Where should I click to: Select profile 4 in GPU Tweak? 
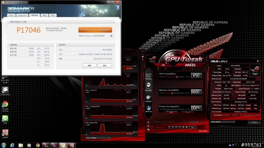(x=180, y=127)
